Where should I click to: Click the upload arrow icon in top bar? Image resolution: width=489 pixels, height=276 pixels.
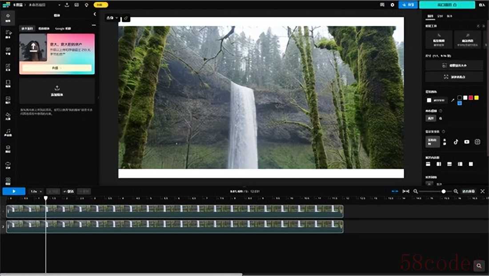click(67, 5)
